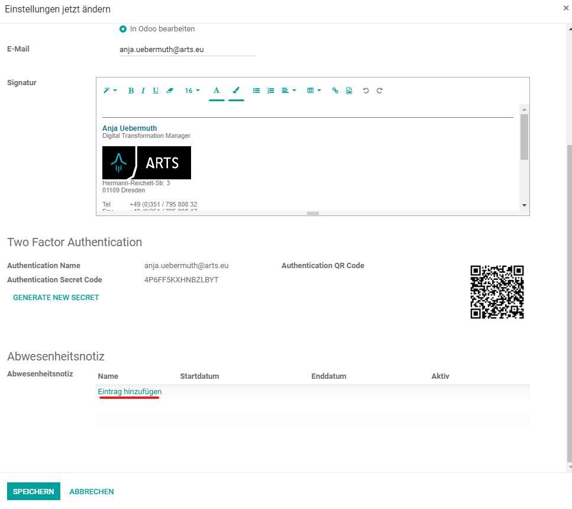Toggle bold formatting in signature editor

coord(131,91)
